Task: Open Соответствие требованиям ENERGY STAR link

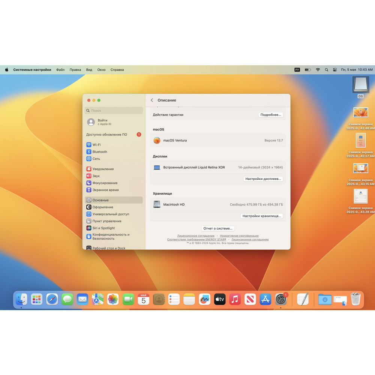Action: [x=196, y=239]
